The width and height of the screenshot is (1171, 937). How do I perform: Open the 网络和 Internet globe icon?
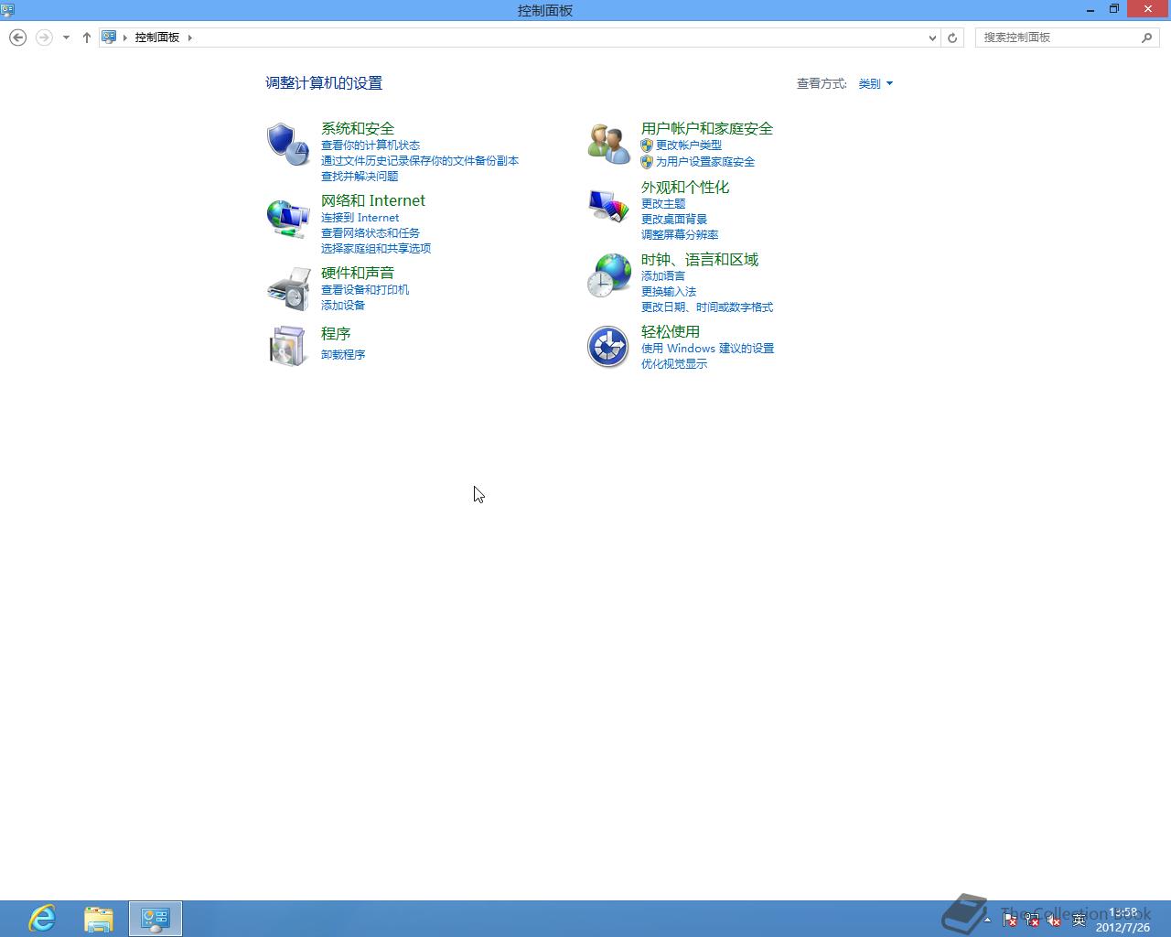tap(288, 218)
